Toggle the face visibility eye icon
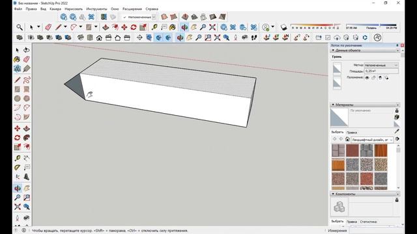417x234 pixels. click(x=367, y=78)
